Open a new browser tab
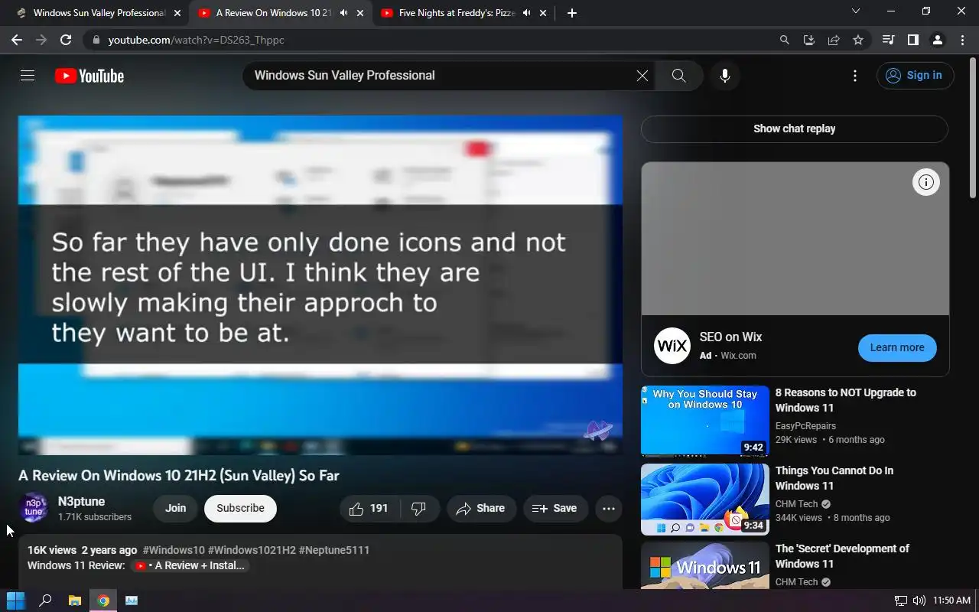Screen dimensions: 979x612 point(572,13)
